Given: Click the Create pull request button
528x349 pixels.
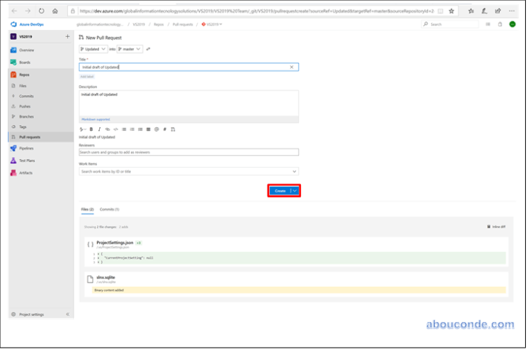Looking at the screenshot, I should click(280, 191).
